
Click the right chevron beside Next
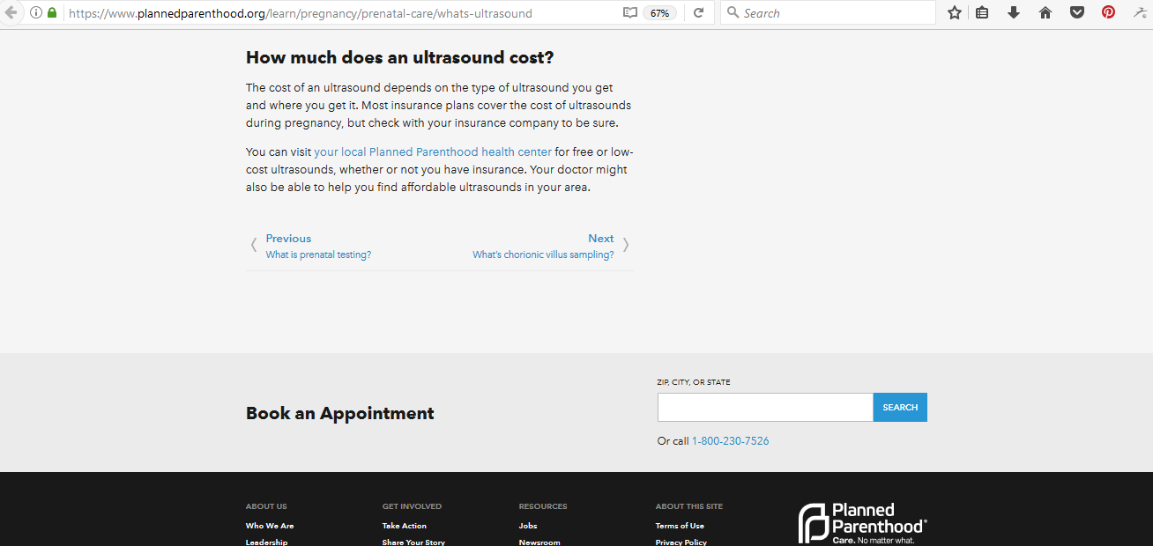coord(626,245)
